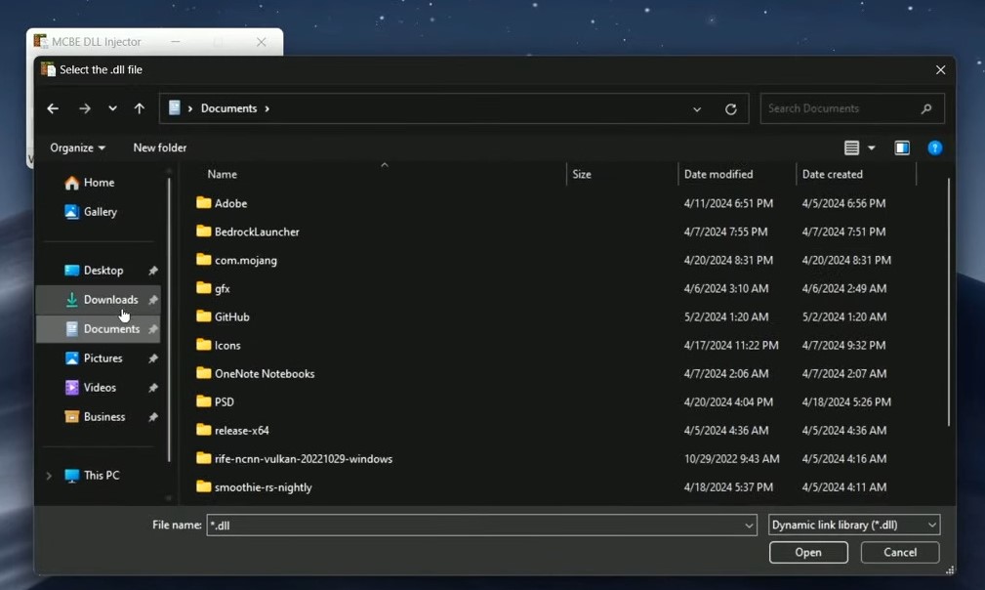
Task: Click the Back navigation arrow
Action: pos(53,108)
